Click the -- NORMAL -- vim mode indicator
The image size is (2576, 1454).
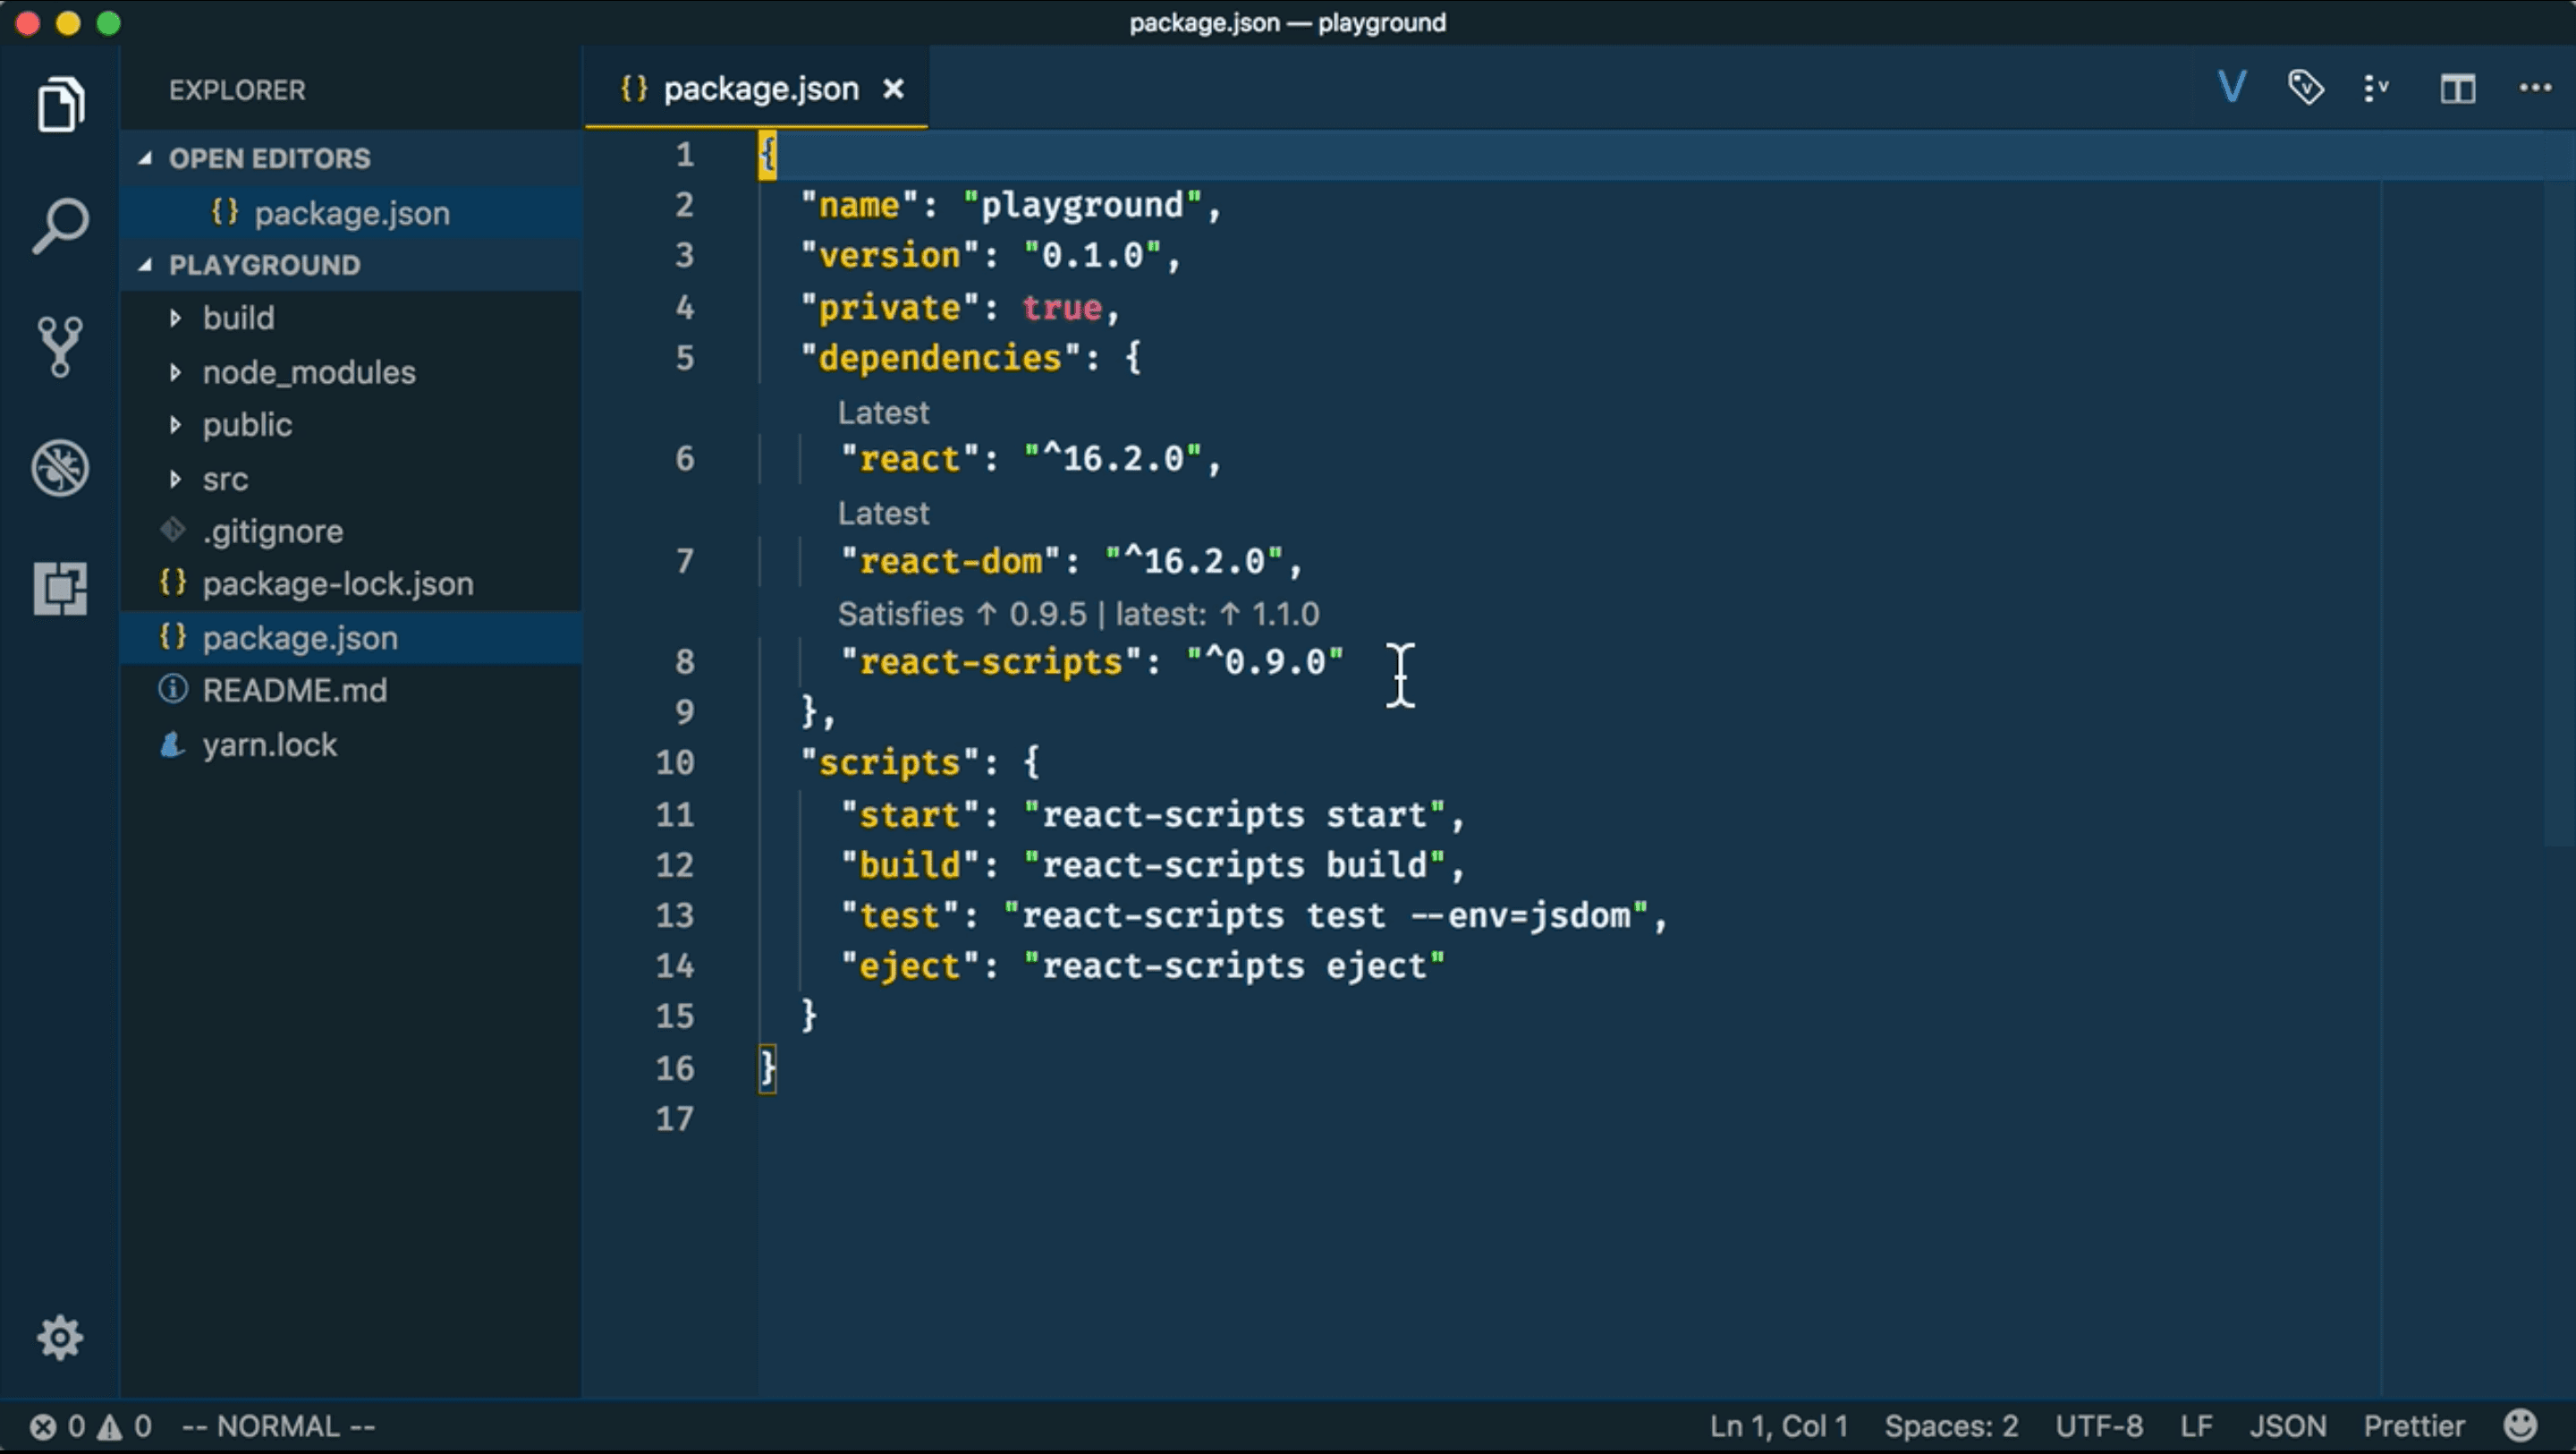pyautogui.click(x=279, y=1426)
